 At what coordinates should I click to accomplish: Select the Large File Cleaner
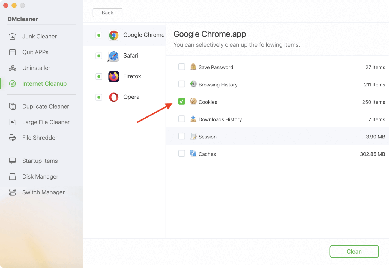(x=46, y=122)
